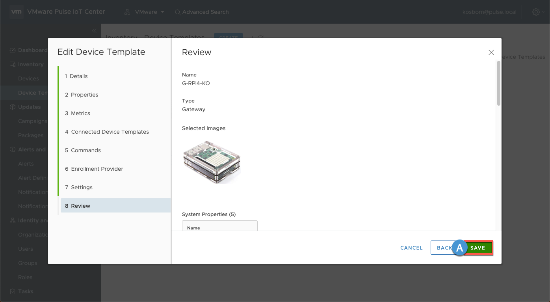
Task: Click the System Properties (5) heading
Action: point(209,214)
